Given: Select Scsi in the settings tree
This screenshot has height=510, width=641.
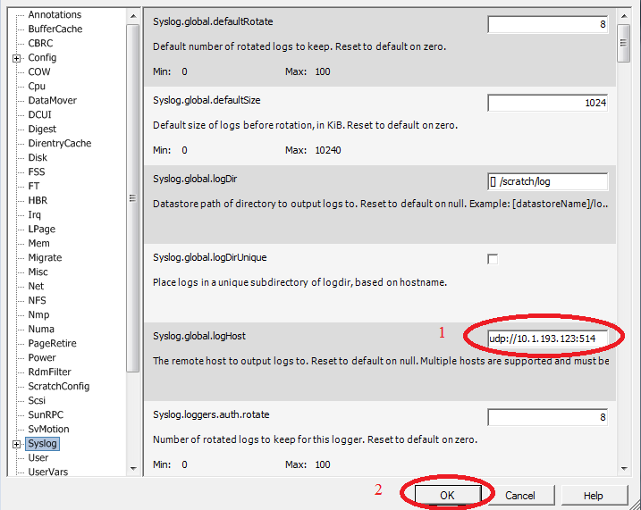Looking at the screenshot, I should pos(37,400).
